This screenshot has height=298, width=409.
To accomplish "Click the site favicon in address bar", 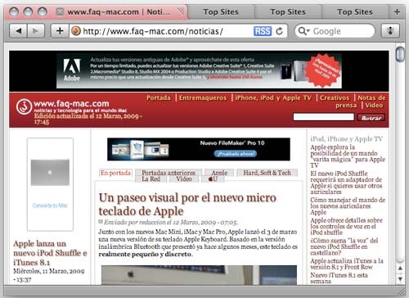I will pos(76,31).
